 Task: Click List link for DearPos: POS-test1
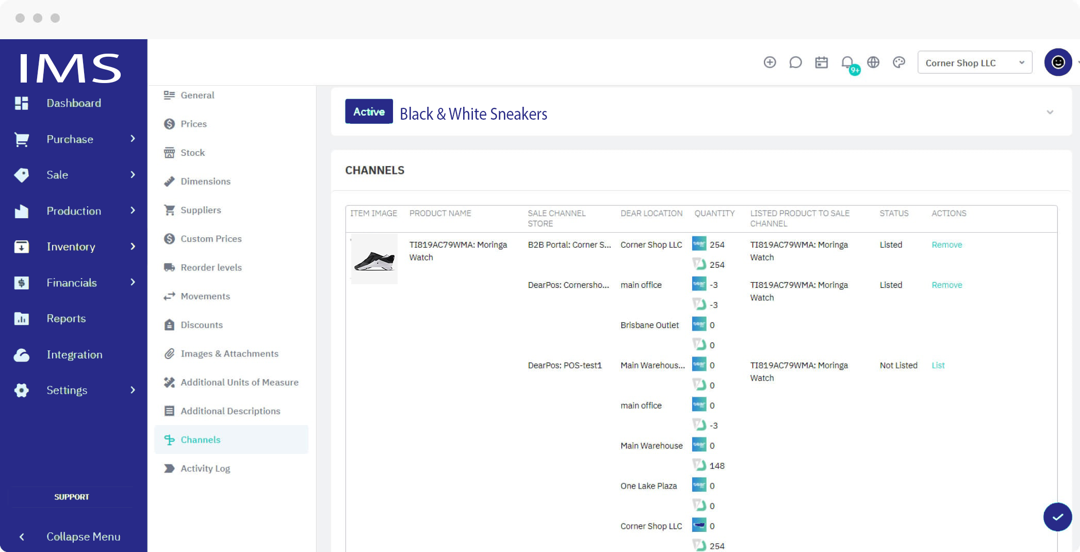tap(938, 365)
